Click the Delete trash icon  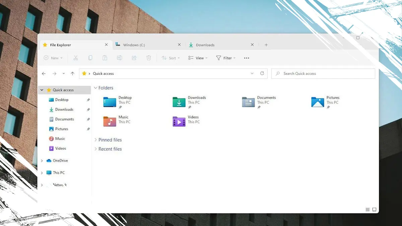[x=148, y=58]
